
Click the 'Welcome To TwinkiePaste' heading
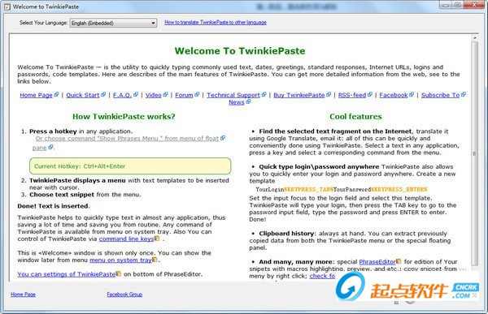point(240,51)
